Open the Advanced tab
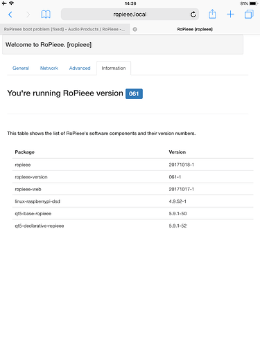 coord(80,69)
